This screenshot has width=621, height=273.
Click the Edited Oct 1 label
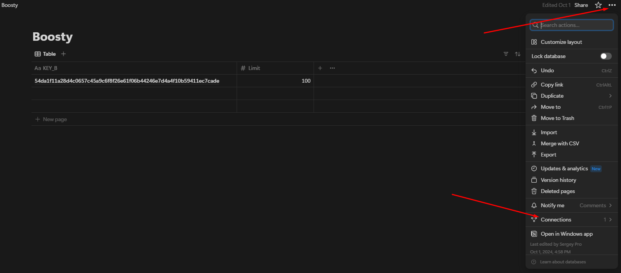click(556, 5)
